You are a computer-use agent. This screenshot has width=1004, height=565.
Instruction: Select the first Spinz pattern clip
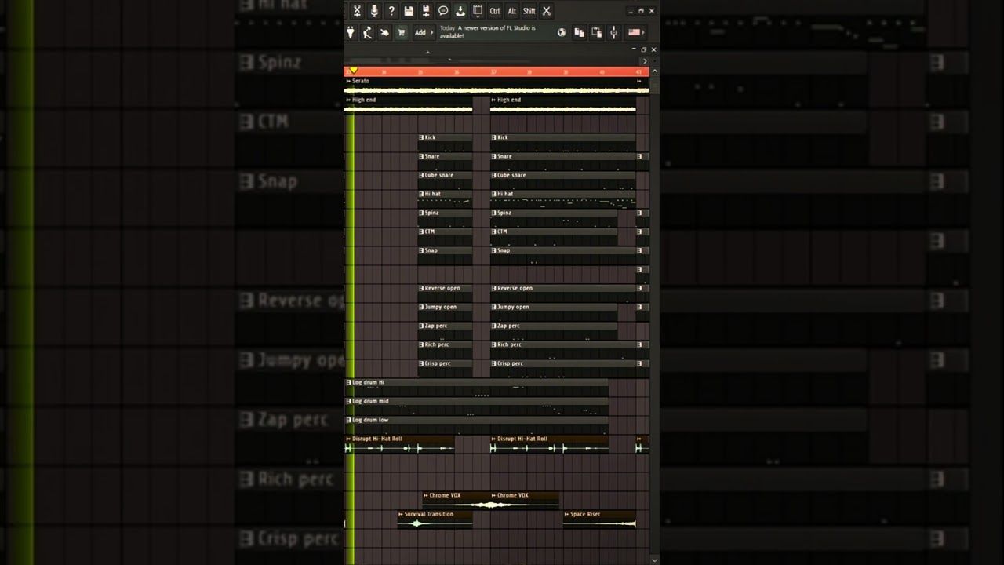[445, 218]
